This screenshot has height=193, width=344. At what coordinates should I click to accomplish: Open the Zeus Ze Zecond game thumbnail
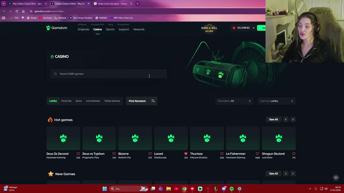pos(63,138)
